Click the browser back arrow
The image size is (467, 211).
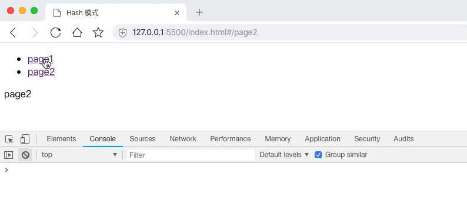point(13,32)
